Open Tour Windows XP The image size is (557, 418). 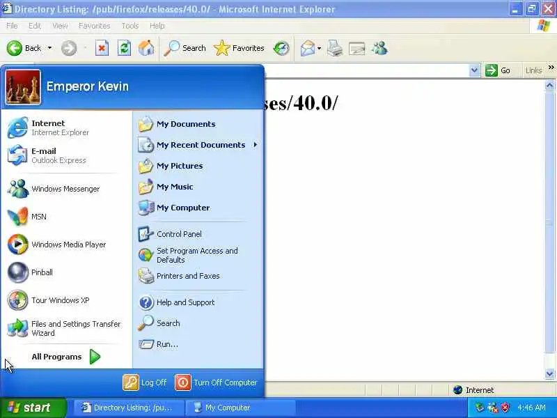tap(66, 300)
